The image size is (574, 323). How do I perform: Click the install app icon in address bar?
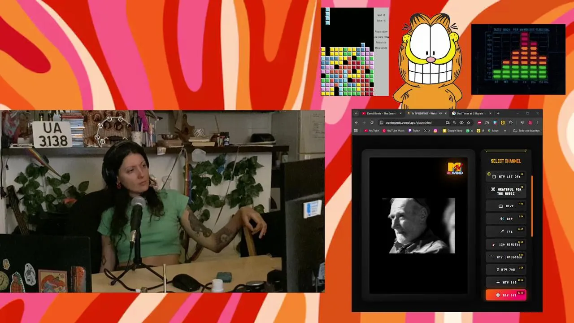coord(448,122)
